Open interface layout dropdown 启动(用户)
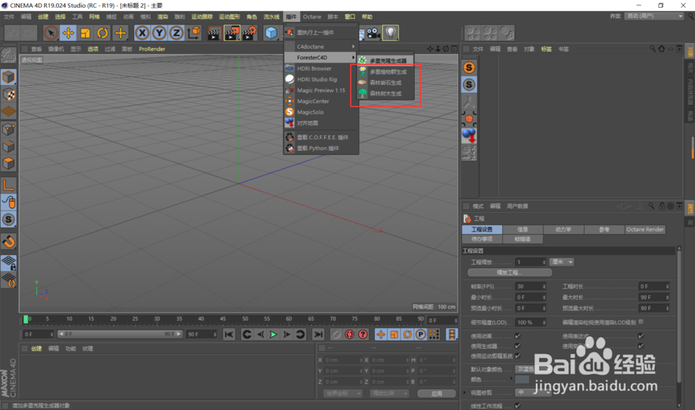The height and width of the screenshot is (410, 695). (654, 16)
